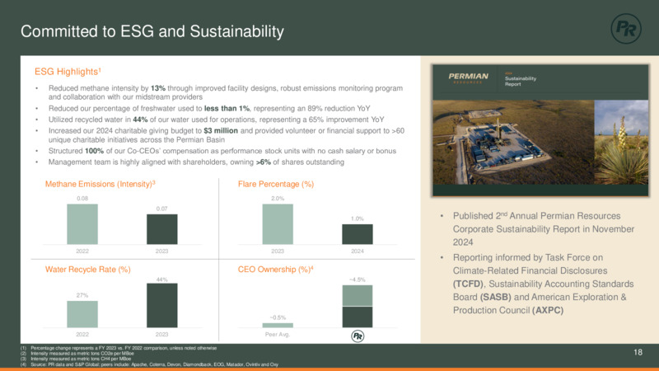Click the Sustainability Report cover image

540,130
